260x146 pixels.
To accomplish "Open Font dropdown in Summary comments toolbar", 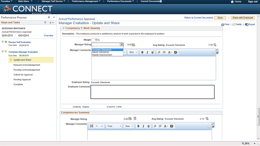I will [114, 126].
